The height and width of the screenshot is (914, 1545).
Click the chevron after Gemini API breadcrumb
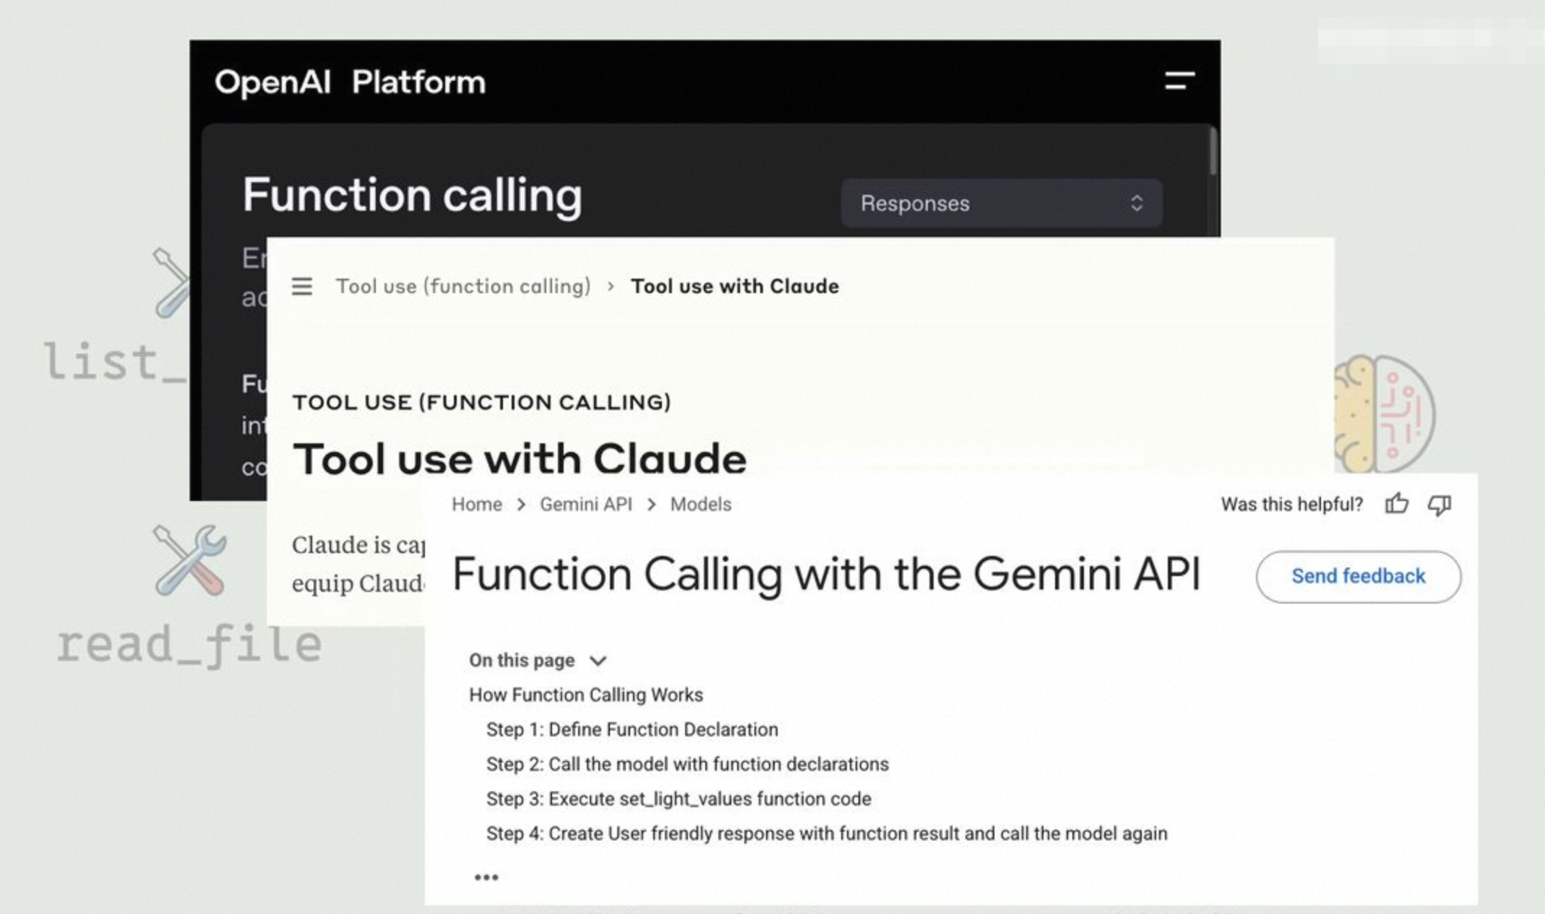[652, 505]
